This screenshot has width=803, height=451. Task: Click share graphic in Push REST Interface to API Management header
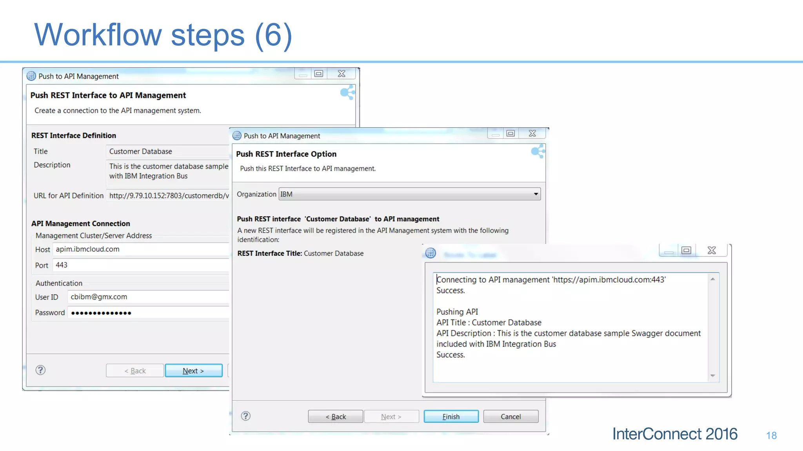347,93
